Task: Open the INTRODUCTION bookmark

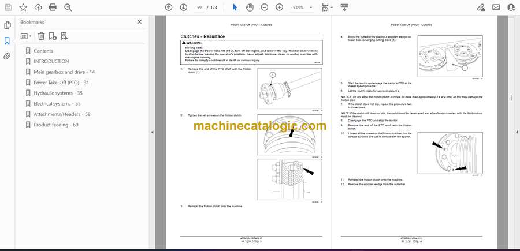Action: click(x=51, y=61)
